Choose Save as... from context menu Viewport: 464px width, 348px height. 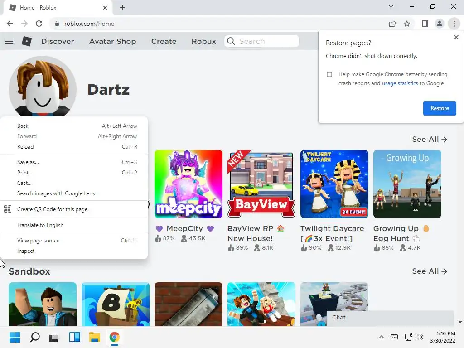click(x=74, y=162)
